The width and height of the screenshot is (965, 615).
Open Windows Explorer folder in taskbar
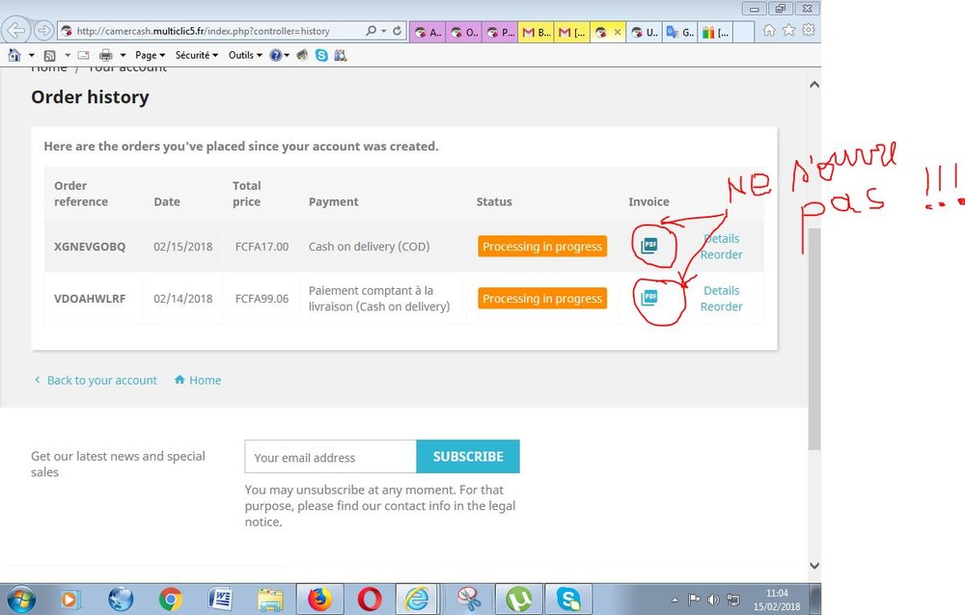click(x=270, y=599)
